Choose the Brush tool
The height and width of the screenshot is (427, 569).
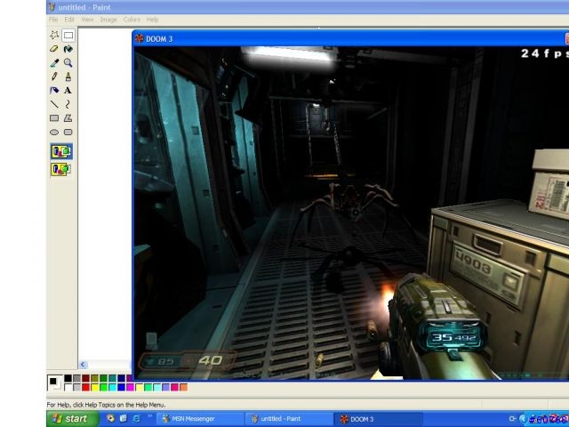[68, 77]
